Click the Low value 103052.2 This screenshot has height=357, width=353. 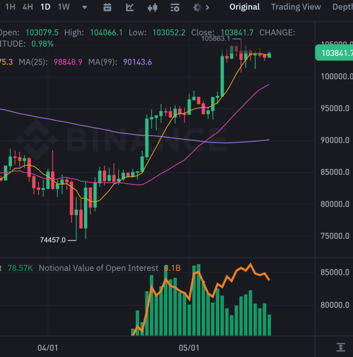(x=169, y=33)
